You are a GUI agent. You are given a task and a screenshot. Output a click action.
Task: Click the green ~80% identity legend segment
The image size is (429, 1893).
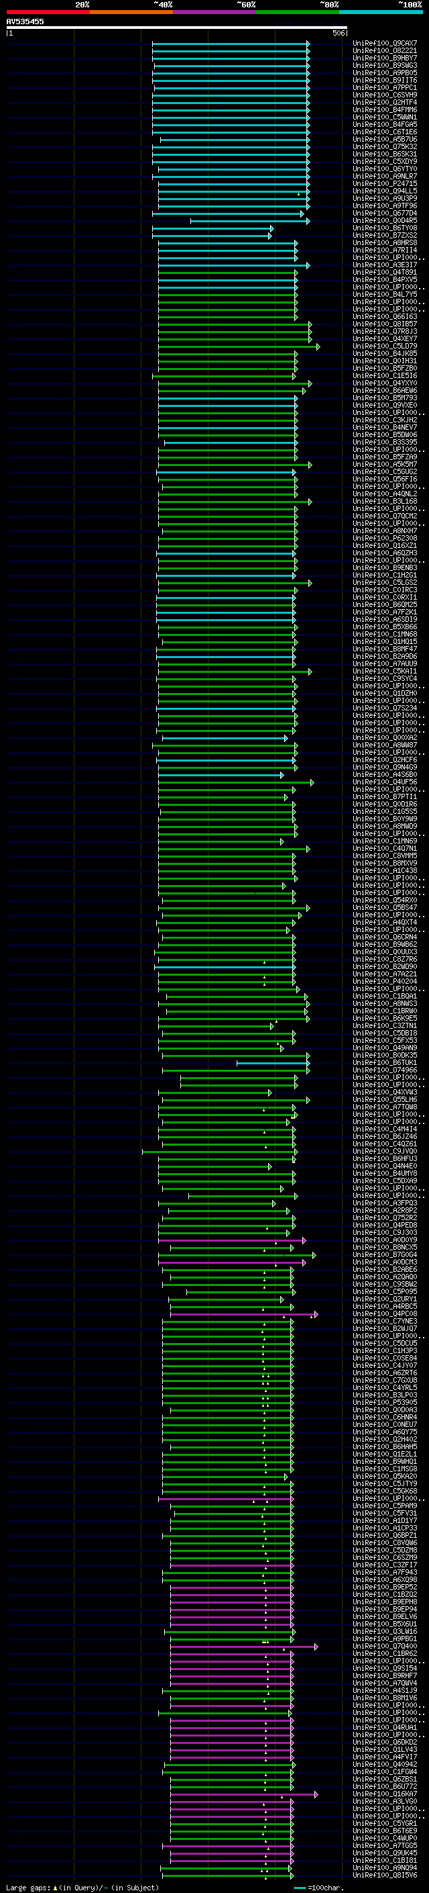click(298, 12)
